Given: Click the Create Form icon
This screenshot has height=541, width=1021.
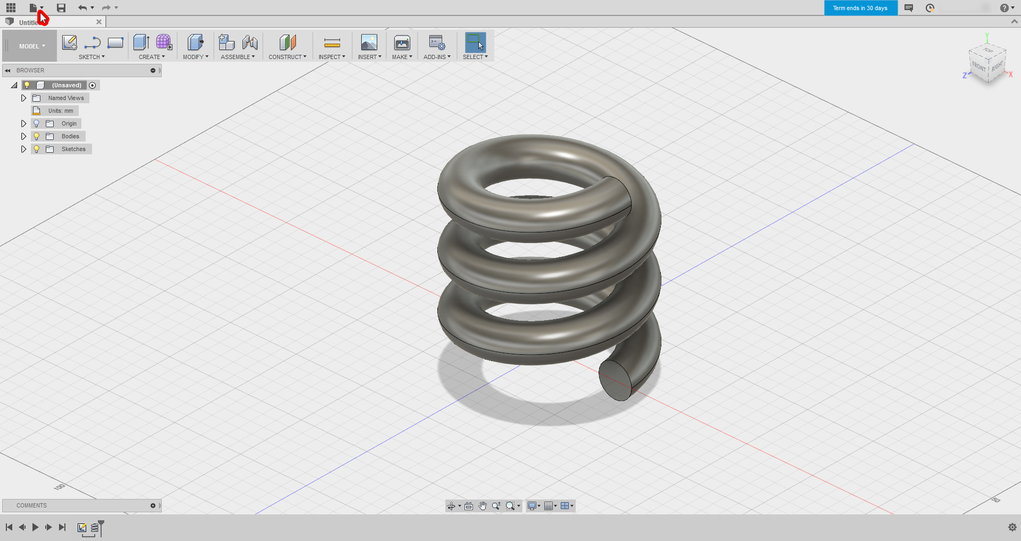Looking at the screenshot, I should click(164, 43).
